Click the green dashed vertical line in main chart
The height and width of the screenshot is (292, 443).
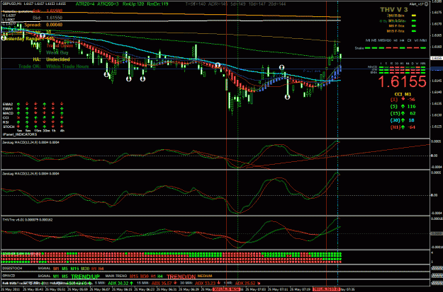coord(238,71)
